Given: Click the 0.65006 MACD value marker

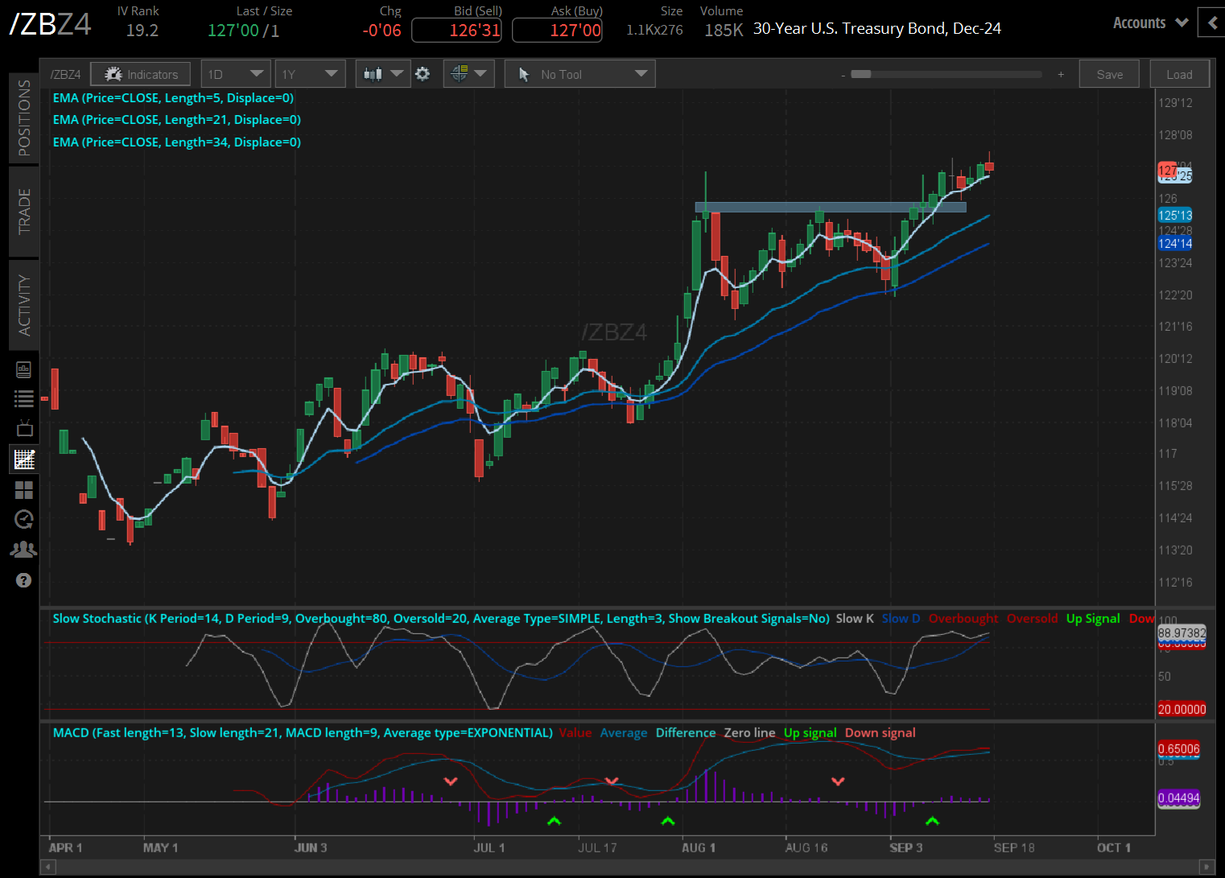Looking at the screenshot, I should click(1179, 749).
